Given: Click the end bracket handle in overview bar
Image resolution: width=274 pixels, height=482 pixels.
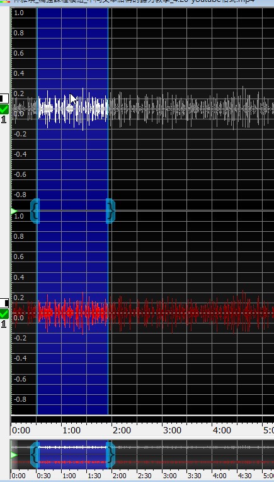Looking at the screenshot, I should (111, 454).
